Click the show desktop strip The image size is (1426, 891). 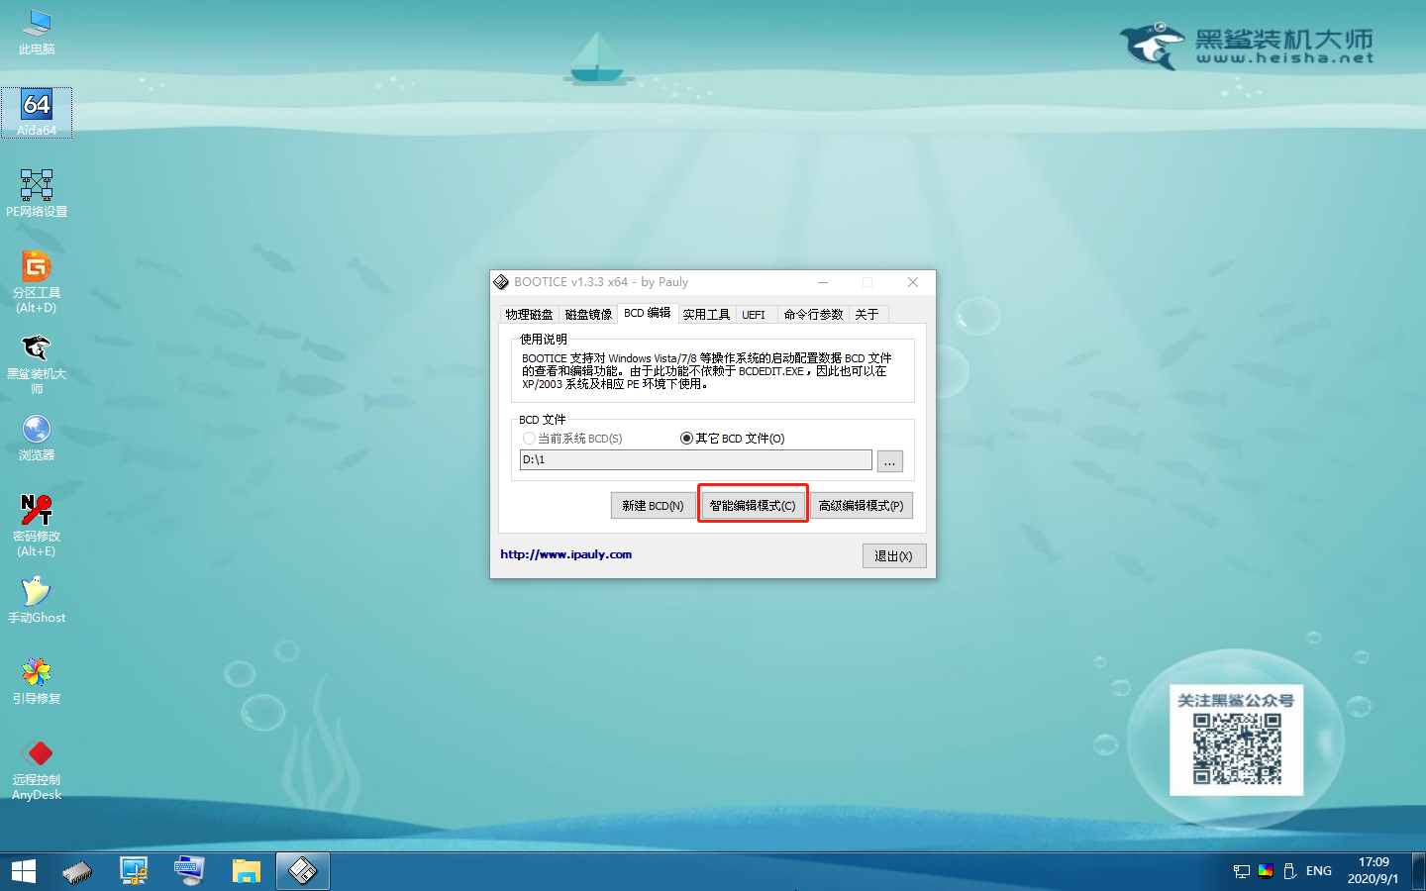point(1419,871)
